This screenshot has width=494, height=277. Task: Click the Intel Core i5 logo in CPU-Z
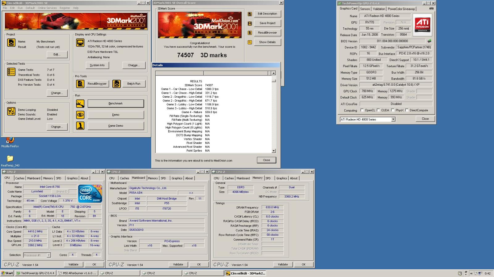(90, 193)
